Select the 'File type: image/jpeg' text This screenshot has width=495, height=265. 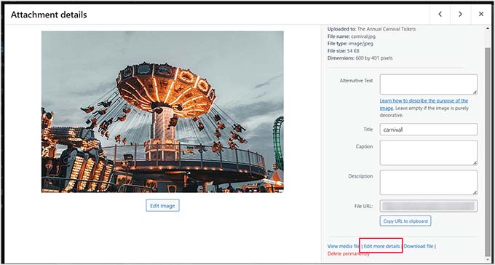[350, 44]
